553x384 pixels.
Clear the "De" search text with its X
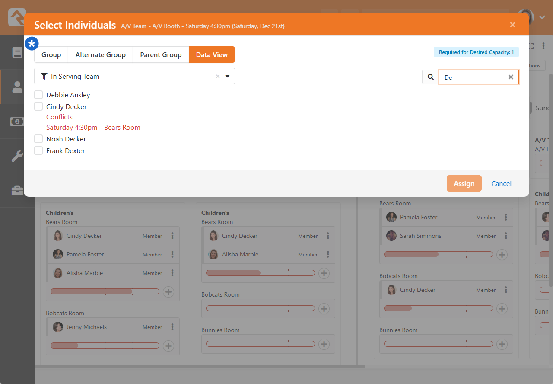(x=511, y=77)
